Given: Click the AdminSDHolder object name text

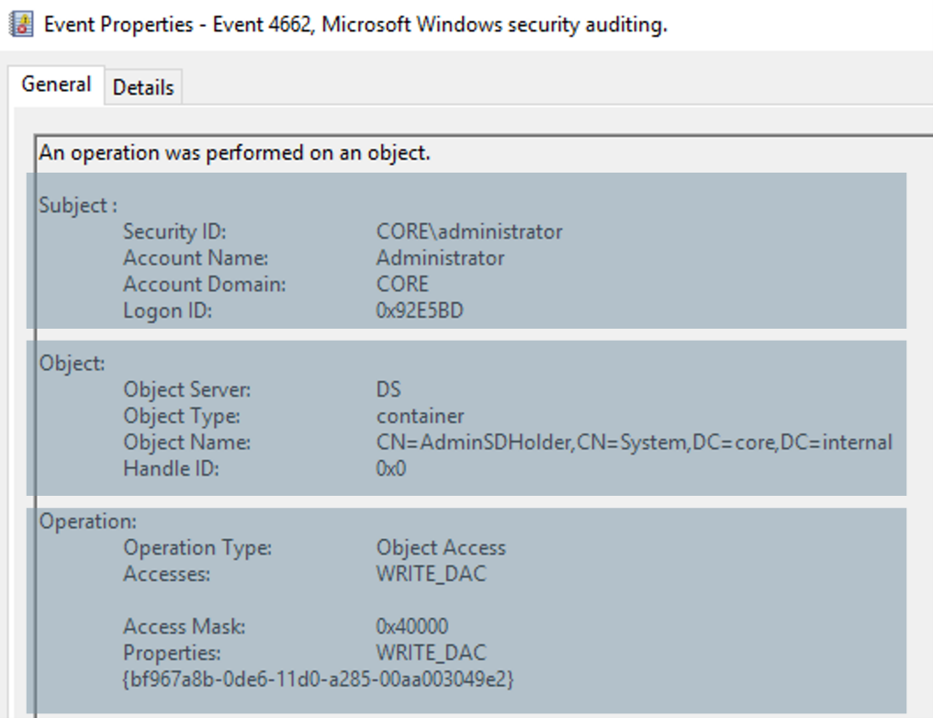Looking at the screenshot, I should click(635, 442).
